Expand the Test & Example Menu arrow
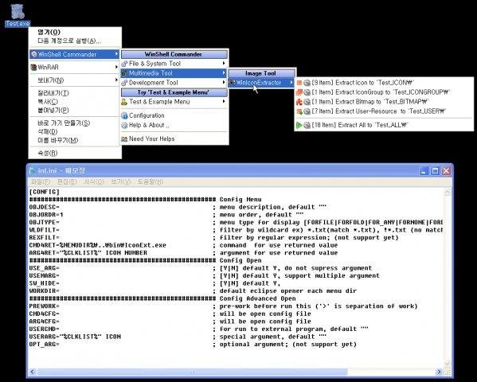The image size is (477, 382). (x=224, y=102)
